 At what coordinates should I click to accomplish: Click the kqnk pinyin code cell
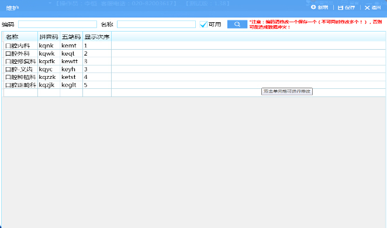[x=49, y=46]
